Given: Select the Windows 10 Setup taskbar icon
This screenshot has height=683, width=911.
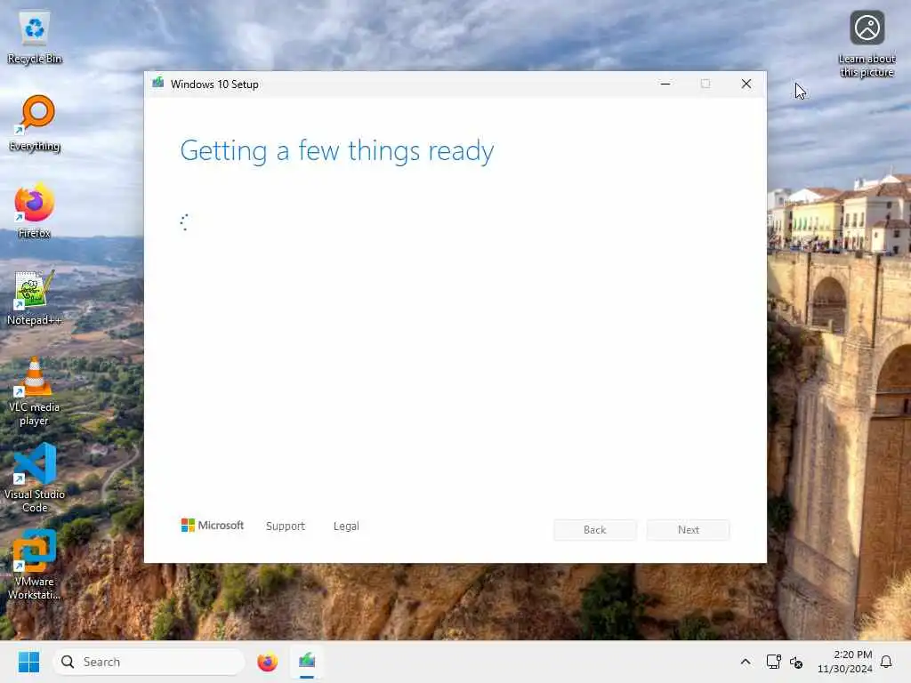Looking at the screenshot, I should pyautogui.click(x=307, y=662).
